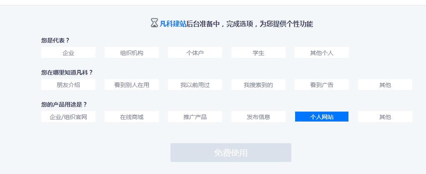Click the hourglass icon beside 凡科建站
Viewport: 426px width, 174px height.
click(154, 23)
